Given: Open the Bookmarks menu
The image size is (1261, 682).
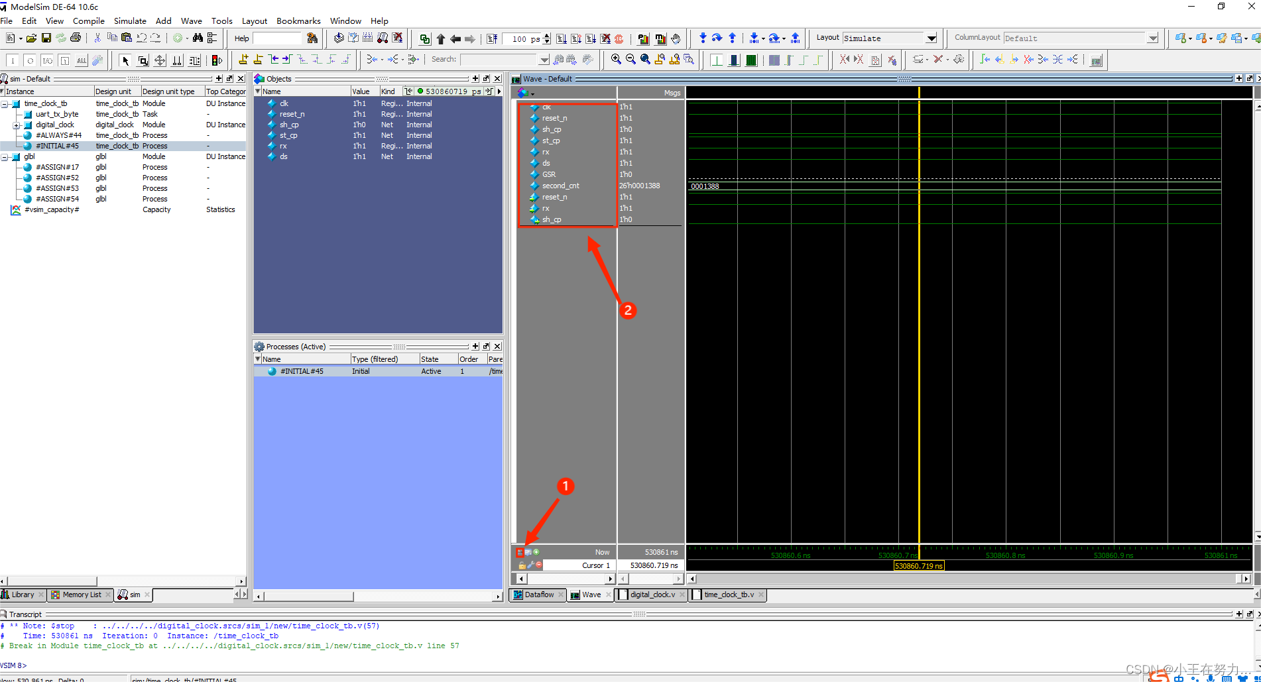Looking at the screenshot, I should [298, 21].
